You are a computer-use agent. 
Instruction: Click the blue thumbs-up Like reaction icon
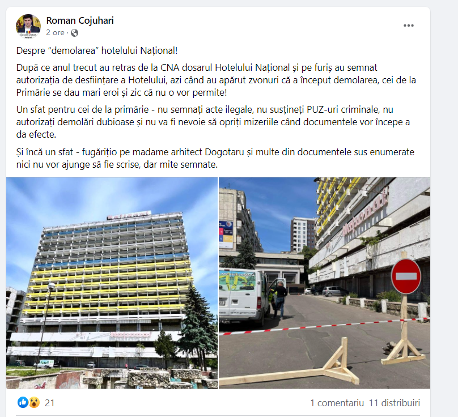pyautogui.click(x=23, y=402)
